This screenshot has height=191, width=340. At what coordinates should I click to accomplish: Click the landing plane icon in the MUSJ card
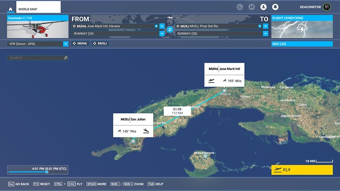click(x=146, y=131)
